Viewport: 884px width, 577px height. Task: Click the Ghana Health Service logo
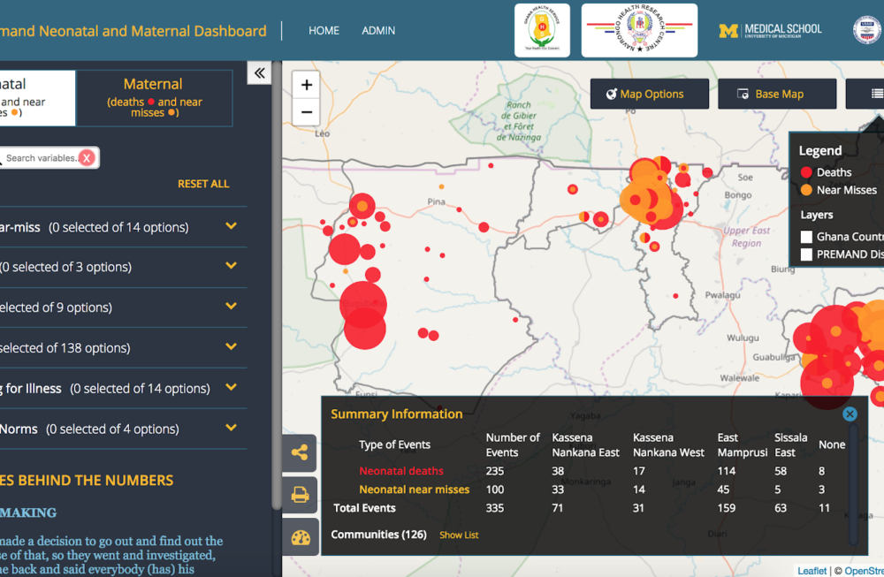[542, 29]
